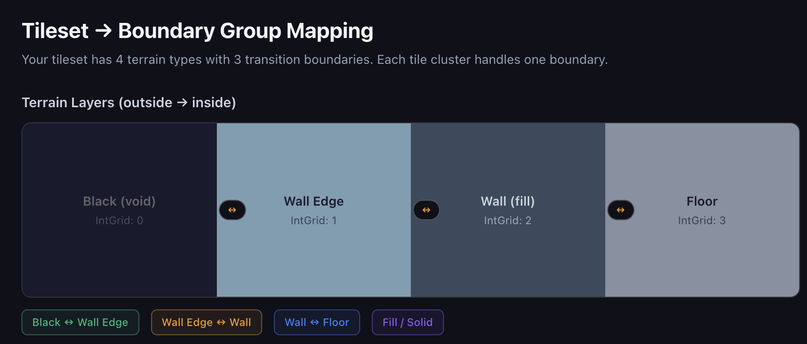Click the 'IntGrid: 0' label
This screenshot has width=807, height=344.
119,221
